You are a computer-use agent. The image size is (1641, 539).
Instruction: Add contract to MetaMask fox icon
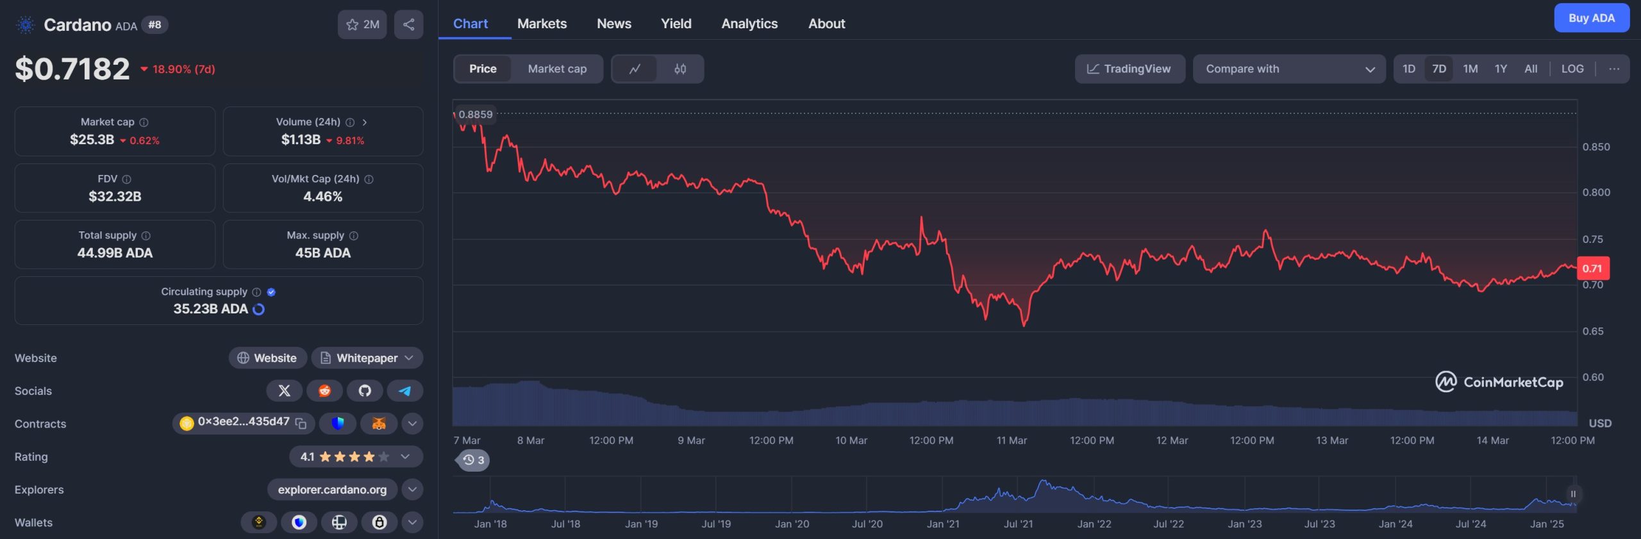(379, 424)
